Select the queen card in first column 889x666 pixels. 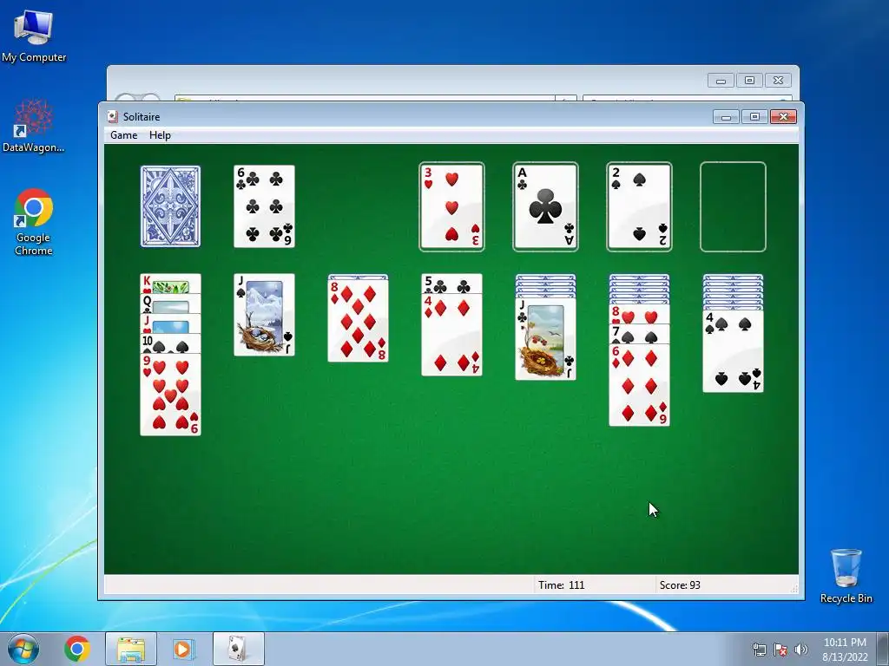[170, 304]
